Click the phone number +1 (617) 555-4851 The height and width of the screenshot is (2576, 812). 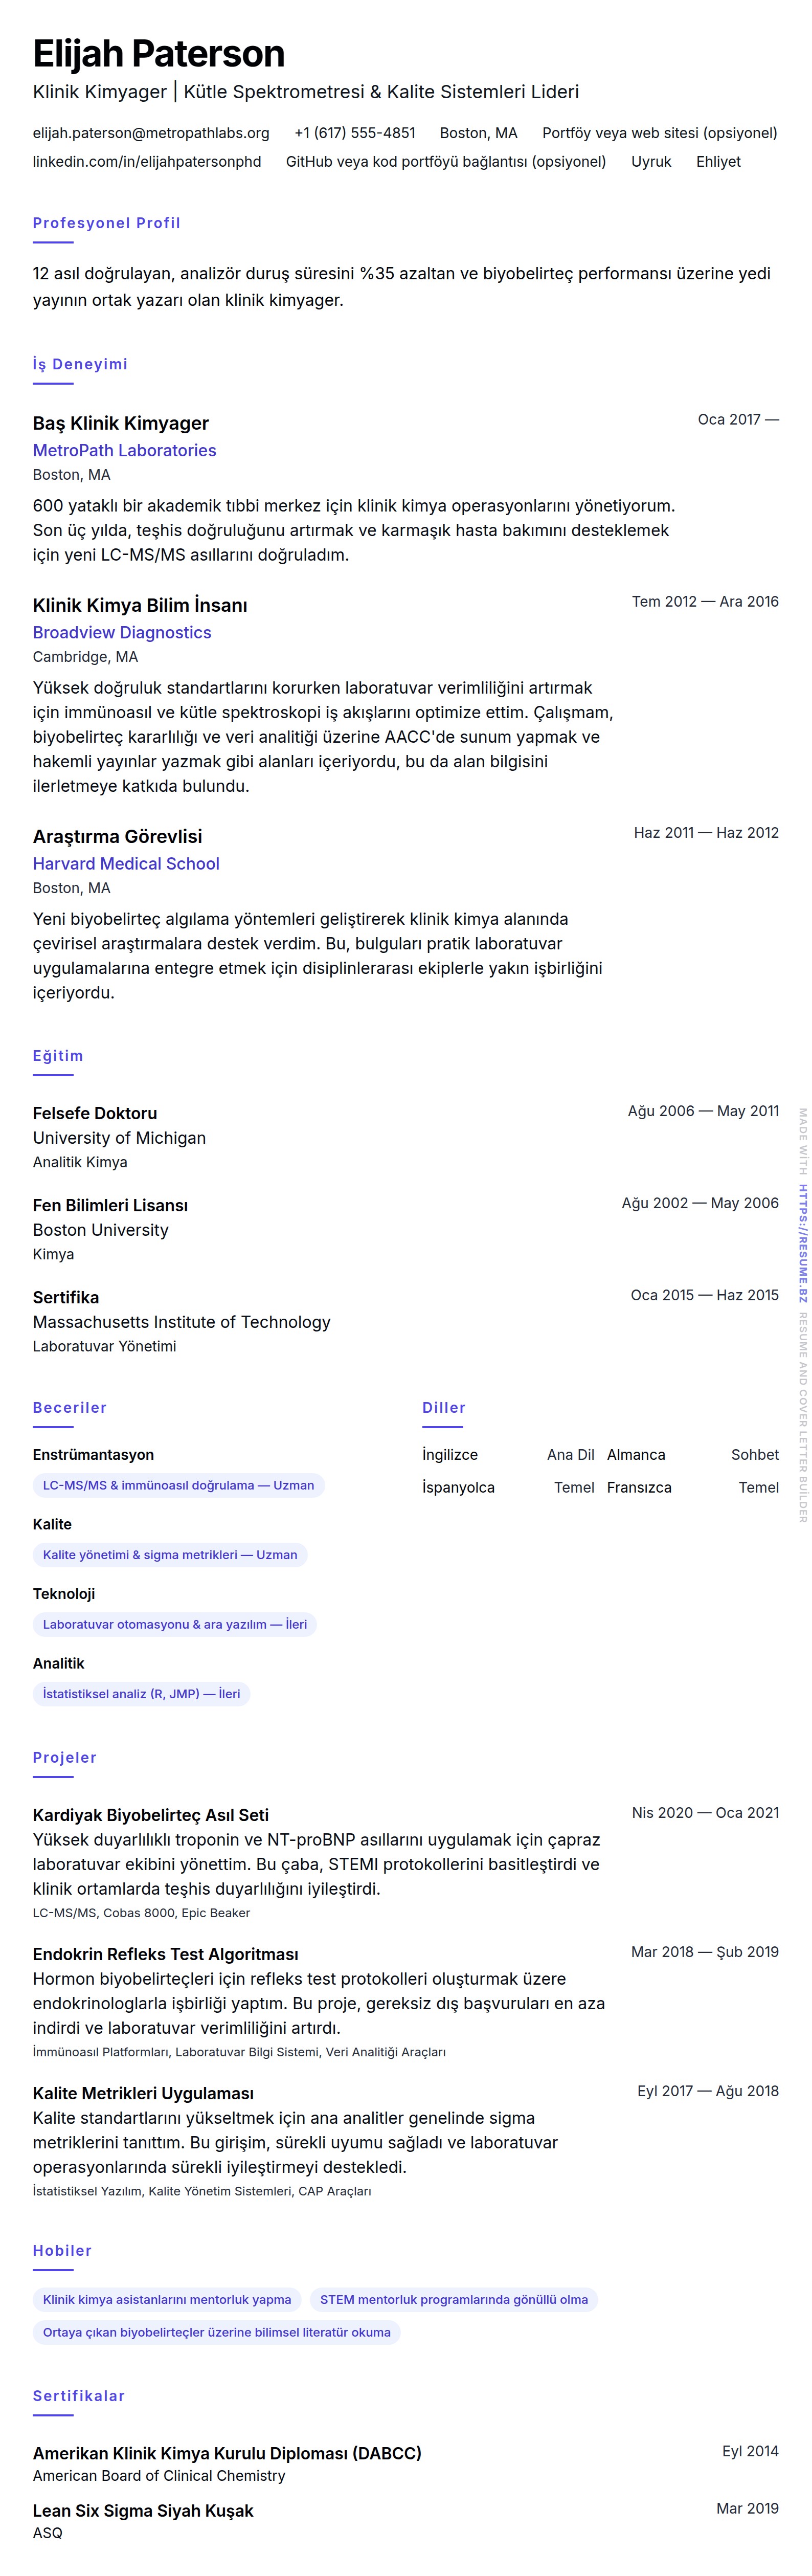(x=355, y=133)
